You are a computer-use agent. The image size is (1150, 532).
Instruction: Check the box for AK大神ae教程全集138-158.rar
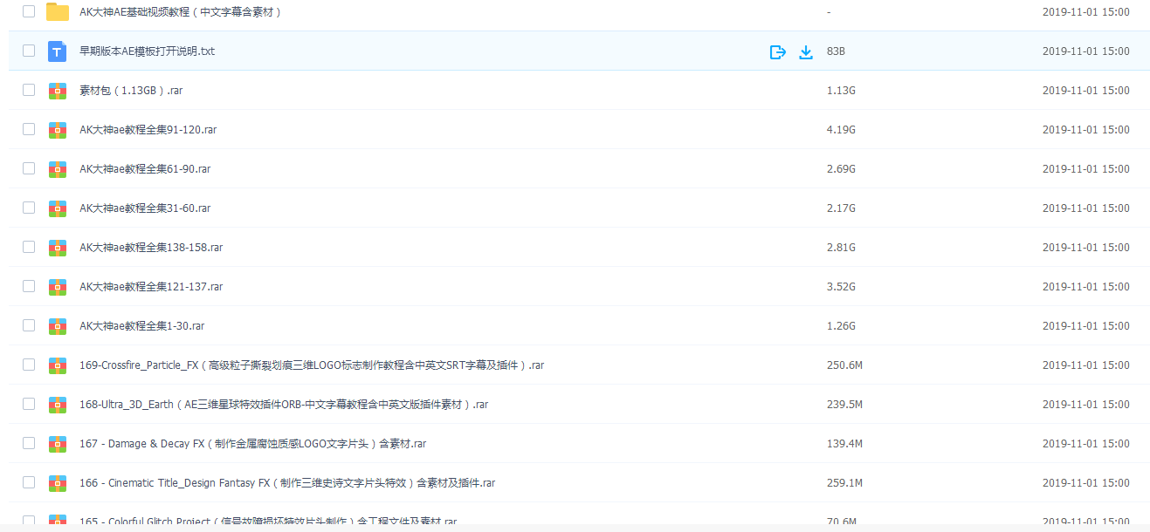29,247
